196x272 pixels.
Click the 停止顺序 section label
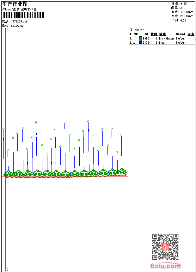[137, 30]
